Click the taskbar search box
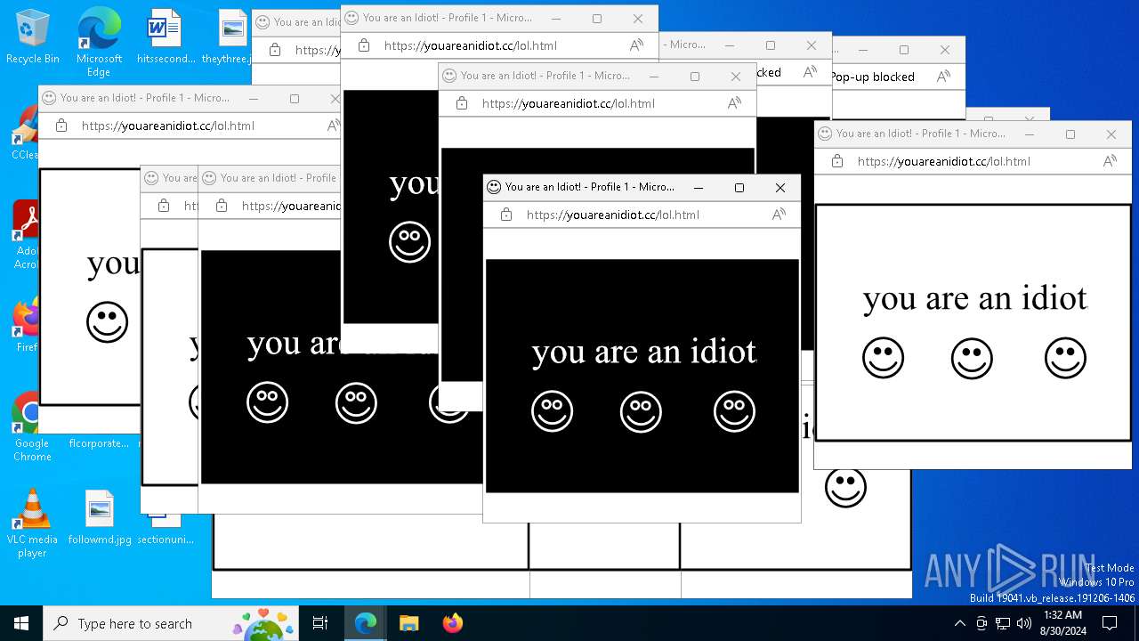The image size is (1139, 641). [170, 623]
